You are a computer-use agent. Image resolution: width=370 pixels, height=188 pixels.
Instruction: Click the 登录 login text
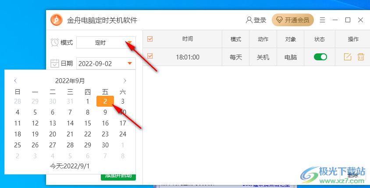pos(260,20)
